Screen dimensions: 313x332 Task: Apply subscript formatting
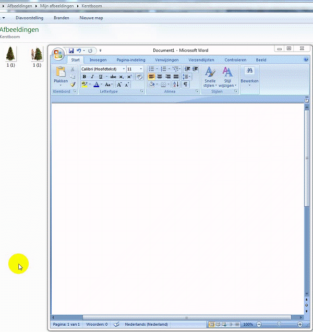(121, 77)
